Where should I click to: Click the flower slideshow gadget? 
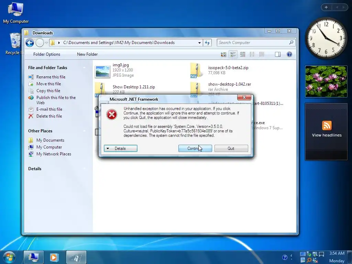click(x=326, y=81)
